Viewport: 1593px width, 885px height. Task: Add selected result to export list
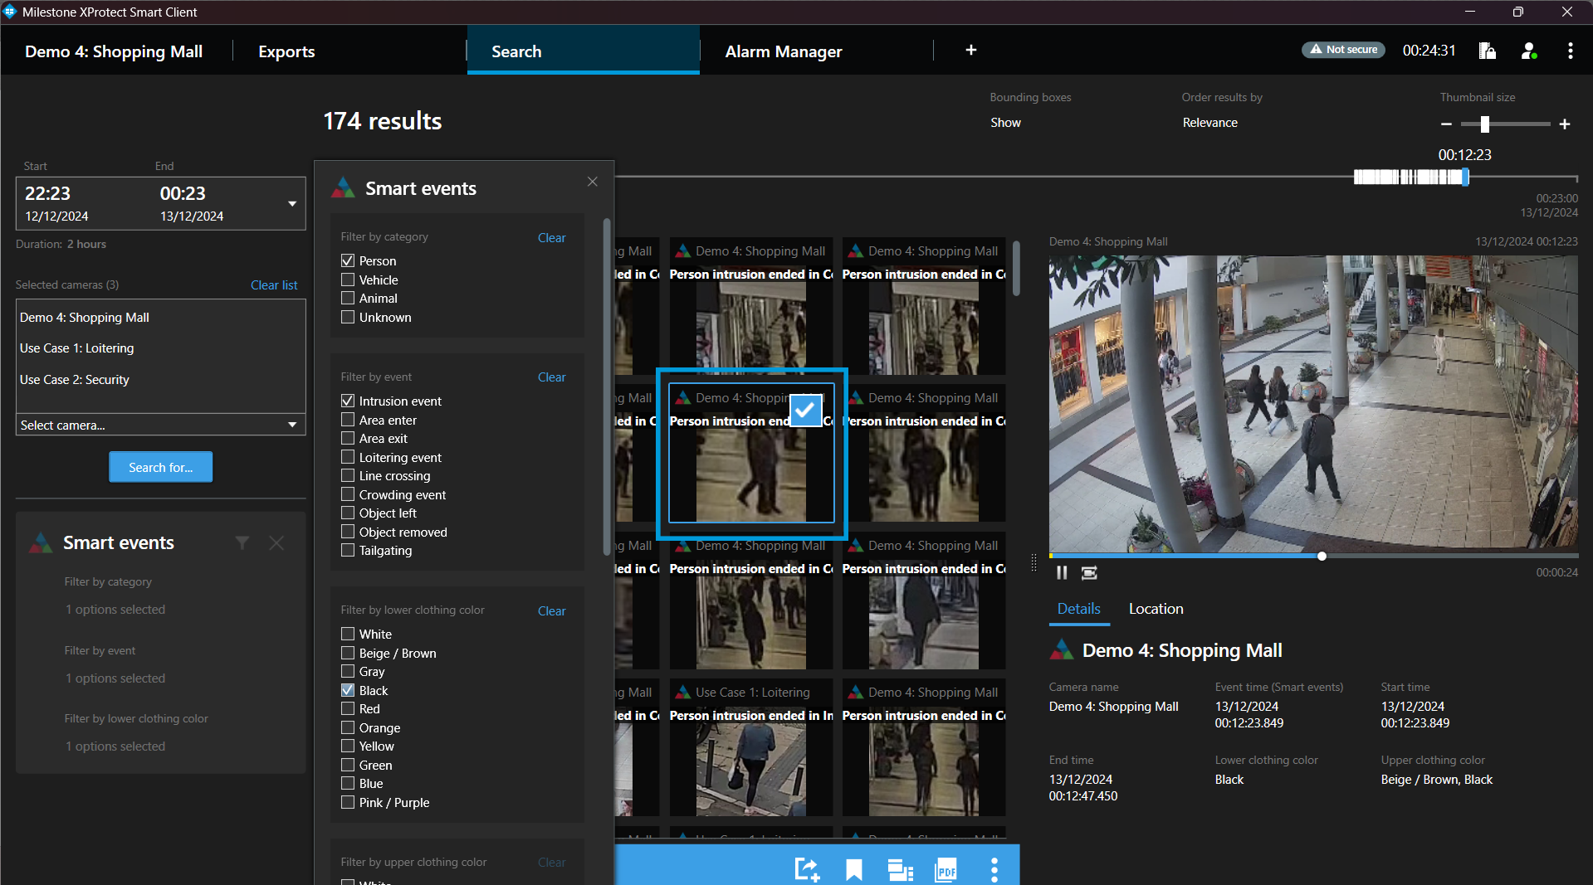click(x=806, y=868)
